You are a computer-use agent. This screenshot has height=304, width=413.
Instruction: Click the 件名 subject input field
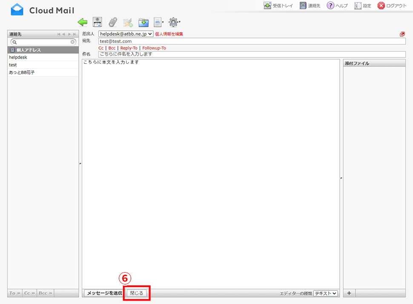click(x=251, y=54)
